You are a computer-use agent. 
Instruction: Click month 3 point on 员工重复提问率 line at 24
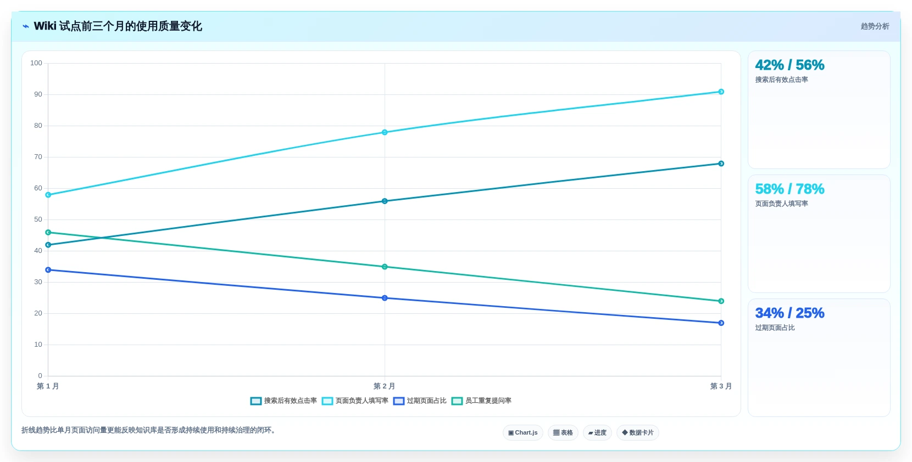(721, 301)
